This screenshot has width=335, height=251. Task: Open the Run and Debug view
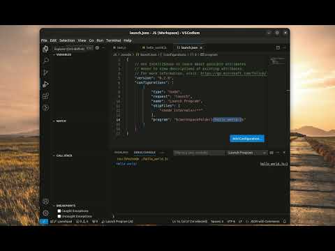tap(45, 84)
